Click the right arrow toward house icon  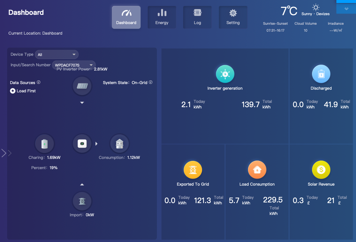[x=96, y=144]
